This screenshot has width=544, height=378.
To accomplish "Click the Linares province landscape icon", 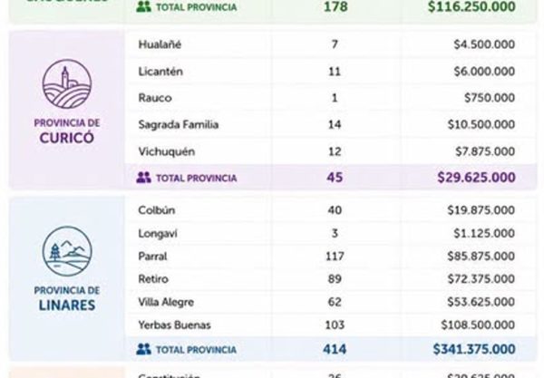I will tap(67, 251).
